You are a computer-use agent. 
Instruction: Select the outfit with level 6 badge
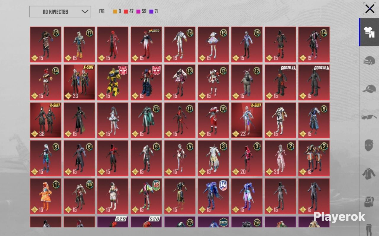[79, 158]
